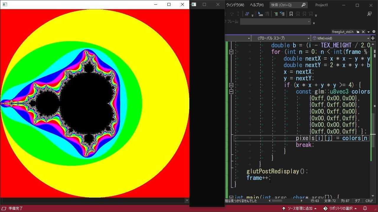Collapse the for loop code block

pyautogui.click(x=231, y=52)
